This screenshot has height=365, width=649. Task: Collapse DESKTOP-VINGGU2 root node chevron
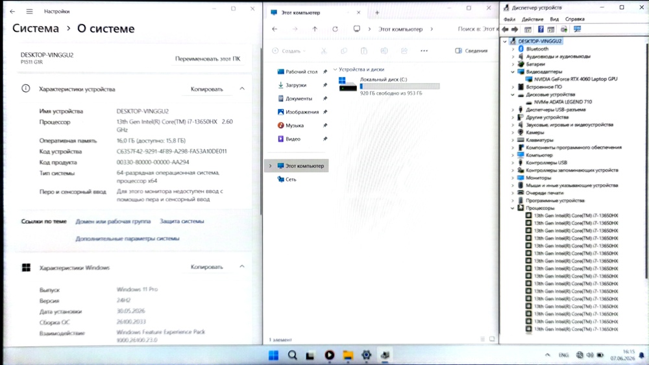tap(505, 41)
